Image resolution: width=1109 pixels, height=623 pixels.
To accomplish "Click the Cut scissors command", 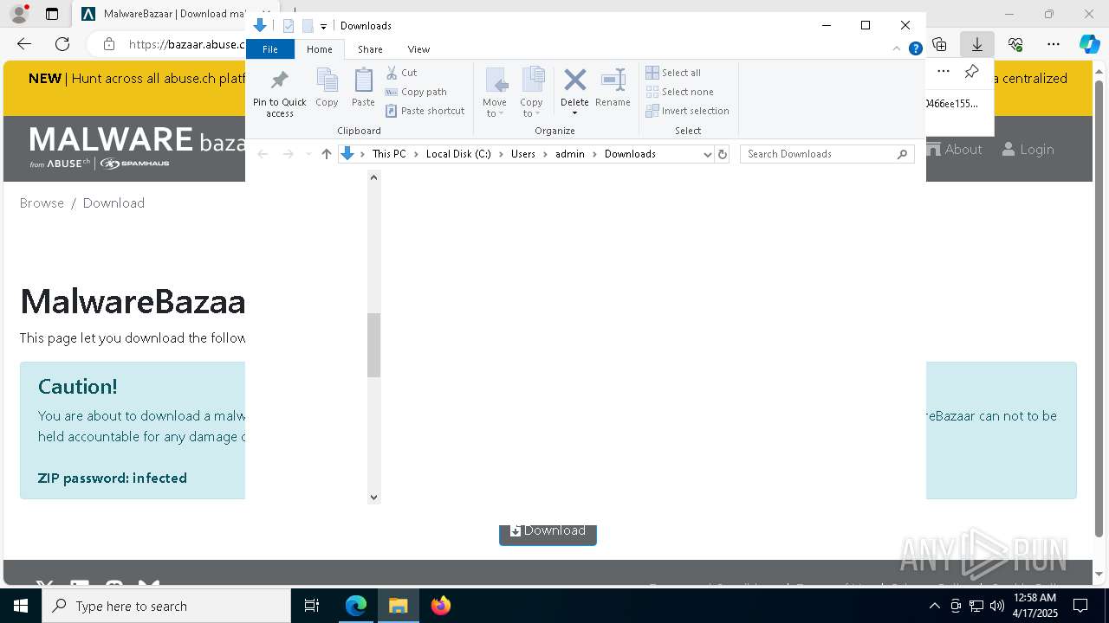I will [x=401, y=73].
